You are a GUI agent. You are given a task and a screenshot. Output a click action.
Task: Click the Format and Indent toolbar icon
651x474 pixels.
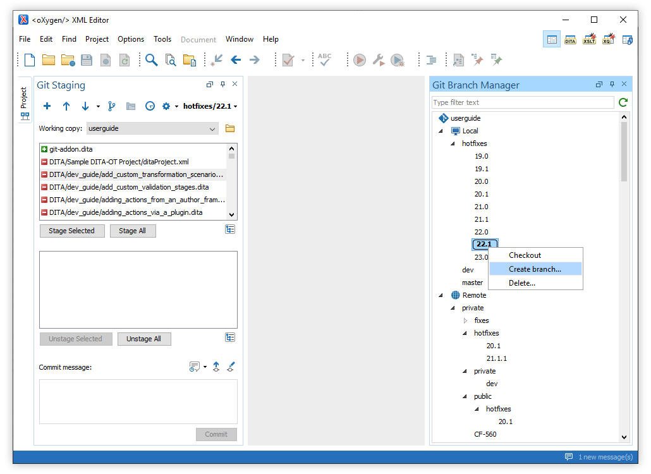point(432,60)
